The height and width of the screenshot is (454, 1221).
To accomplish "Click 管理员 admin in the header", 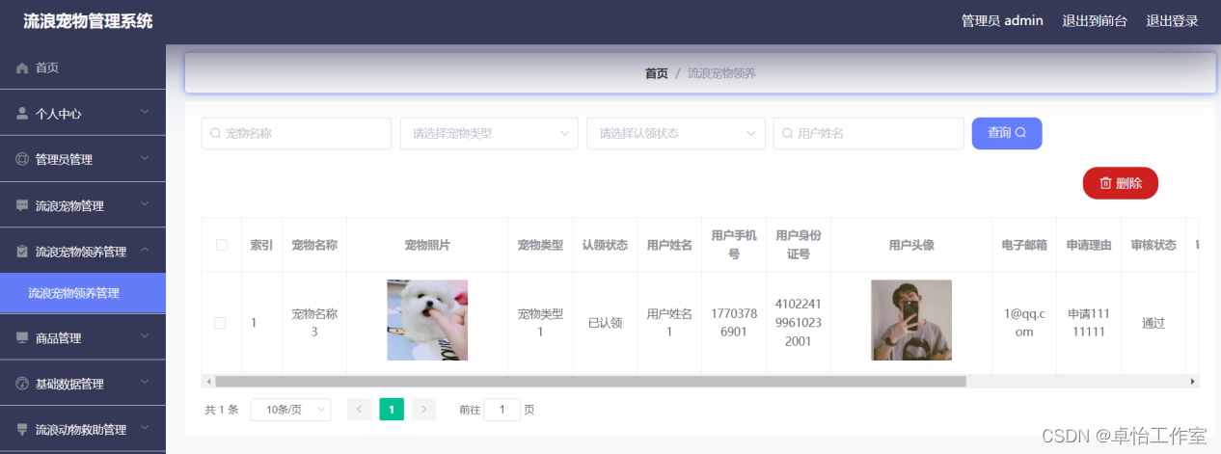I will [x=1002, y=20].
